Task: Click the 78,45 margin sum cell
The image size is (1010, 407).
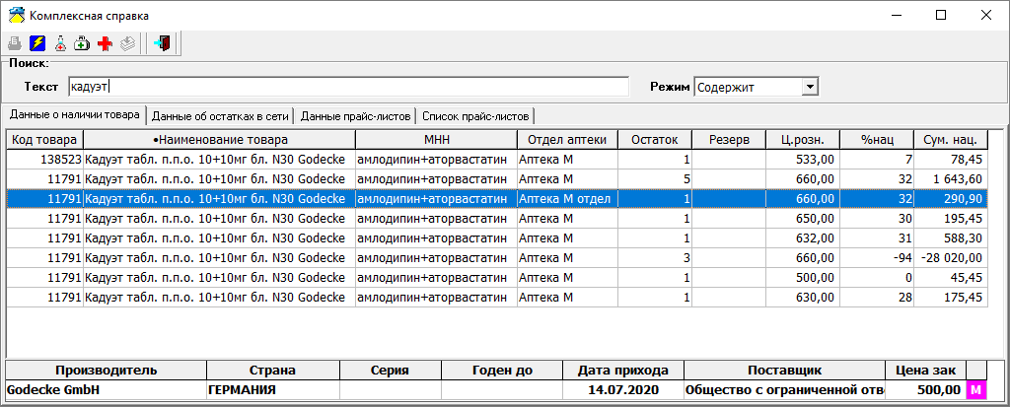Action: pos(951,159)
